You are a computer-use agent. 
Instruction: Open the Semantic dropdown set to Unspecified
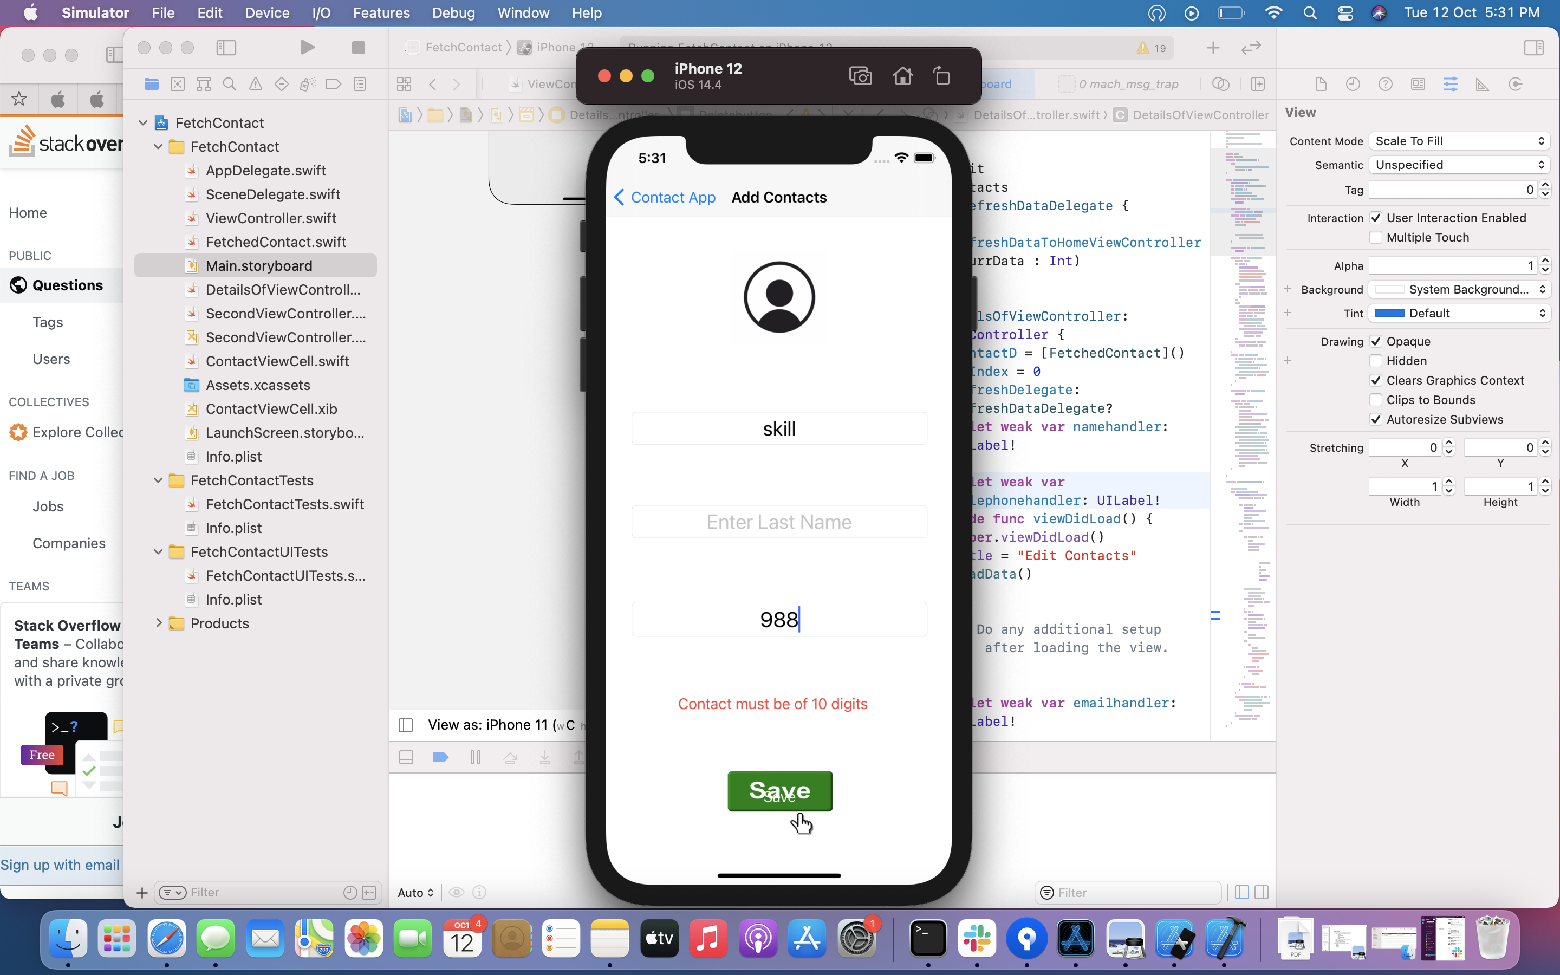pyautogui.click(x=1458, y=165)
